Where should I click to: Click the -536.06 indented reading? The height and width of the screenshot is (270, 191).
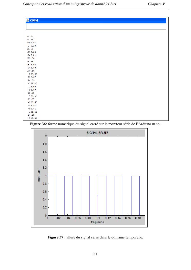coord(32,74)
